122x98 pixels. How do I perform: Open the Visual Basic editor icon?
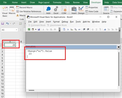(x=5, y=9)
